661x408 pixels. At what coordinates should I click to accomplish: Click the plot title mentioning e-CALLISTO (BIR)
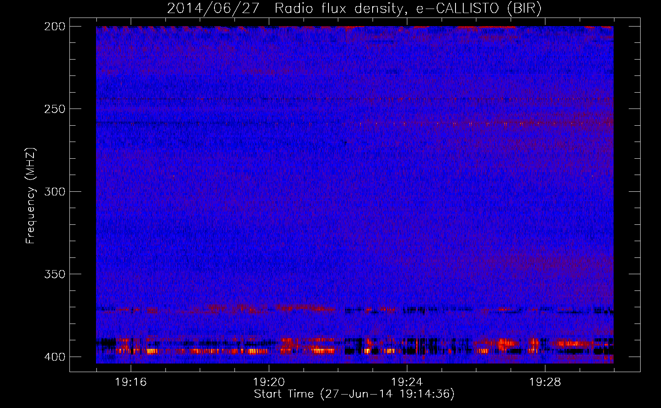pos(354,9)
